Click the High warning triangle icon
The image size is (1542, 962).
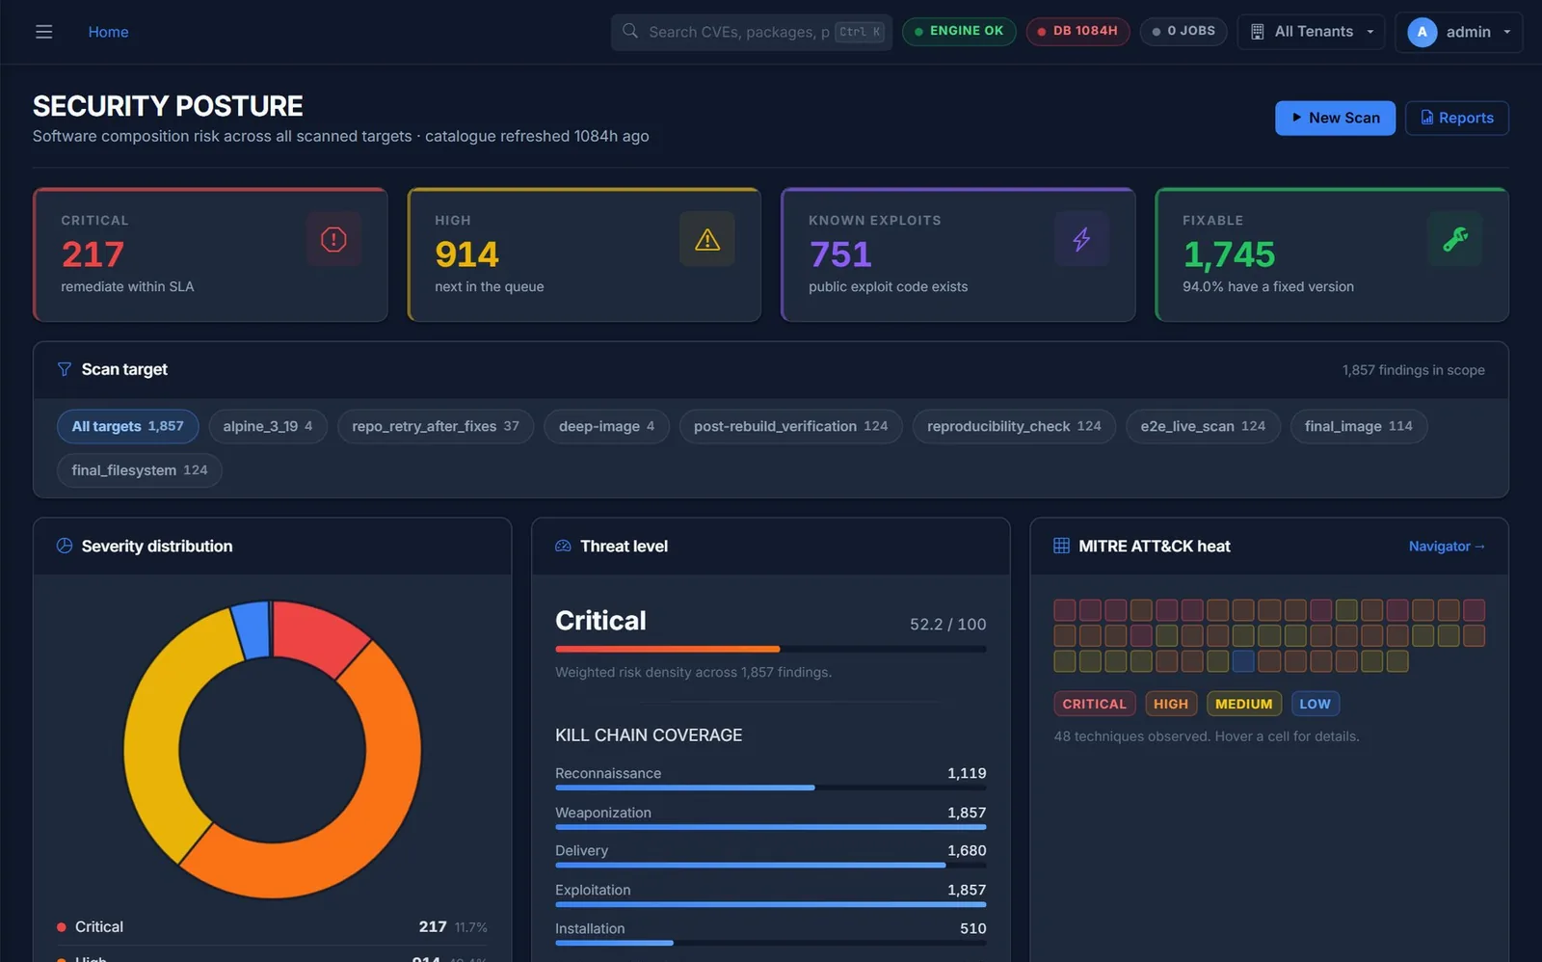707,239
